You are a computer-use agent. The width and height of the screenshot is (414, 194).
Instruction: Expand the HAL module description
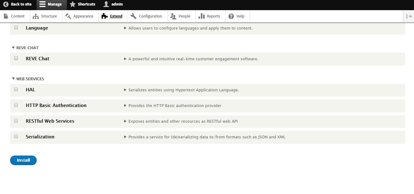pyautogui.click(x=125, y=90)
